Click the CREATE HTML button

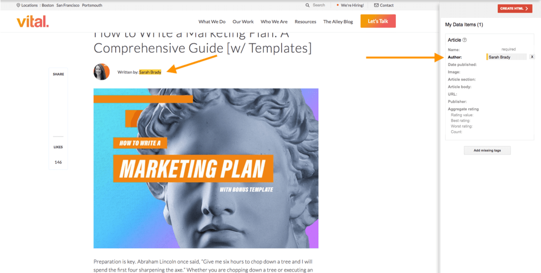[515, 8]
